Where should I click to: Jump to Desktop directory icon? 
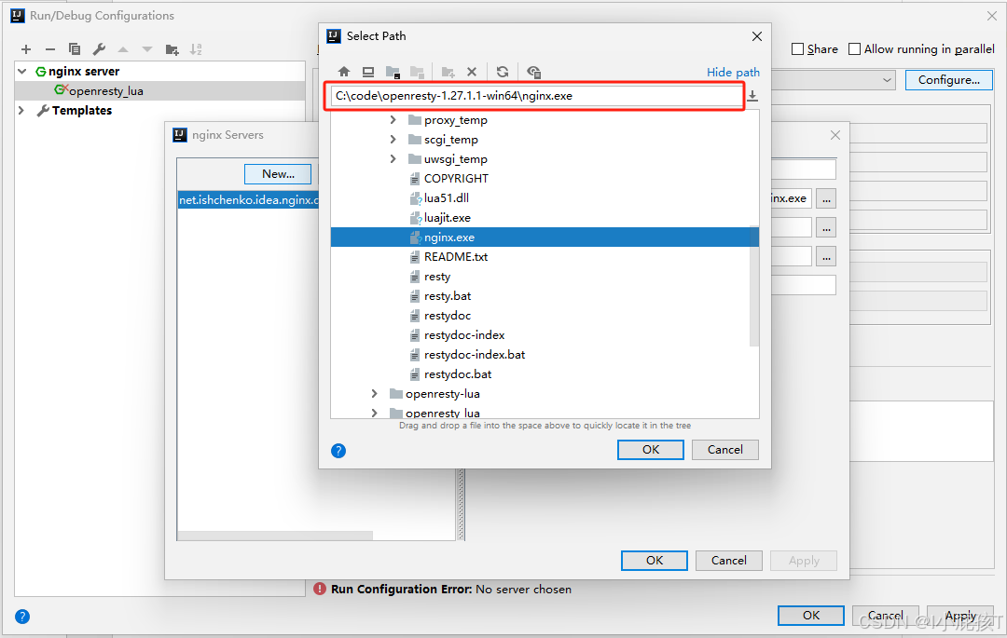point(368,72)
